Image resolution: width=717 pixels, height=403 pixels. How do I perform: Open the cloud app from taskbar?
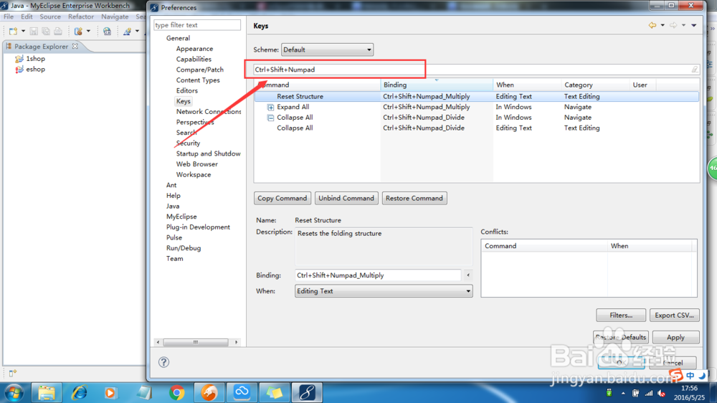(x=242, y=392)
